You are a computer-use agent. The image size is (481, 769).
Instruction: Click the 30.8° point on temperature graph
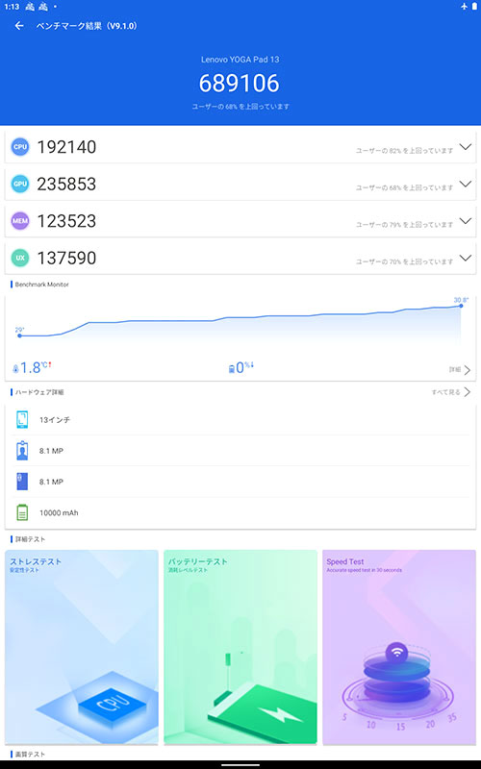coord(461,306)
